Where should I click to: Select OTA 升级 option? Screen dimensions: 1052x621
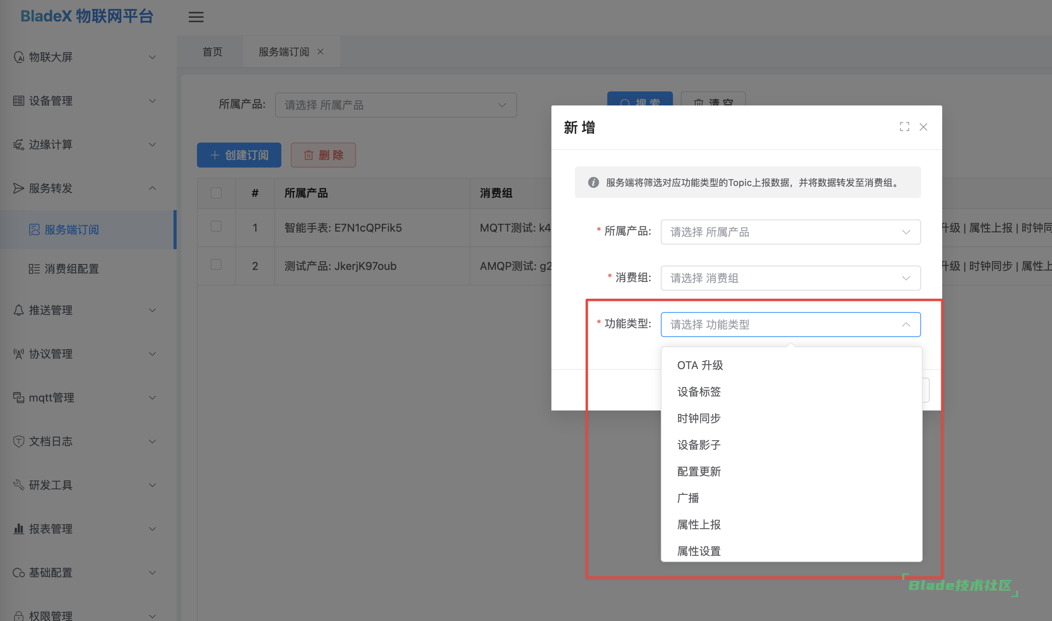(791, 365)
